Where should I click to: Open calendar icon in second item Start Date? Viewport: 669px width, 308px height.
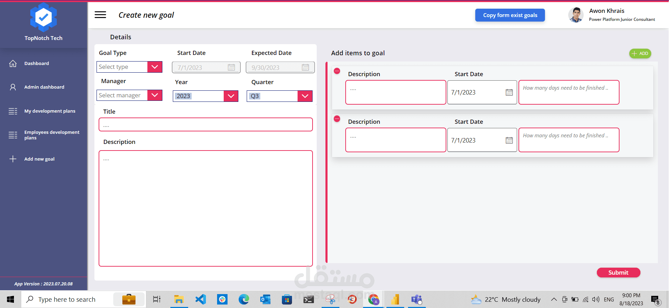[x=509, y=140]
